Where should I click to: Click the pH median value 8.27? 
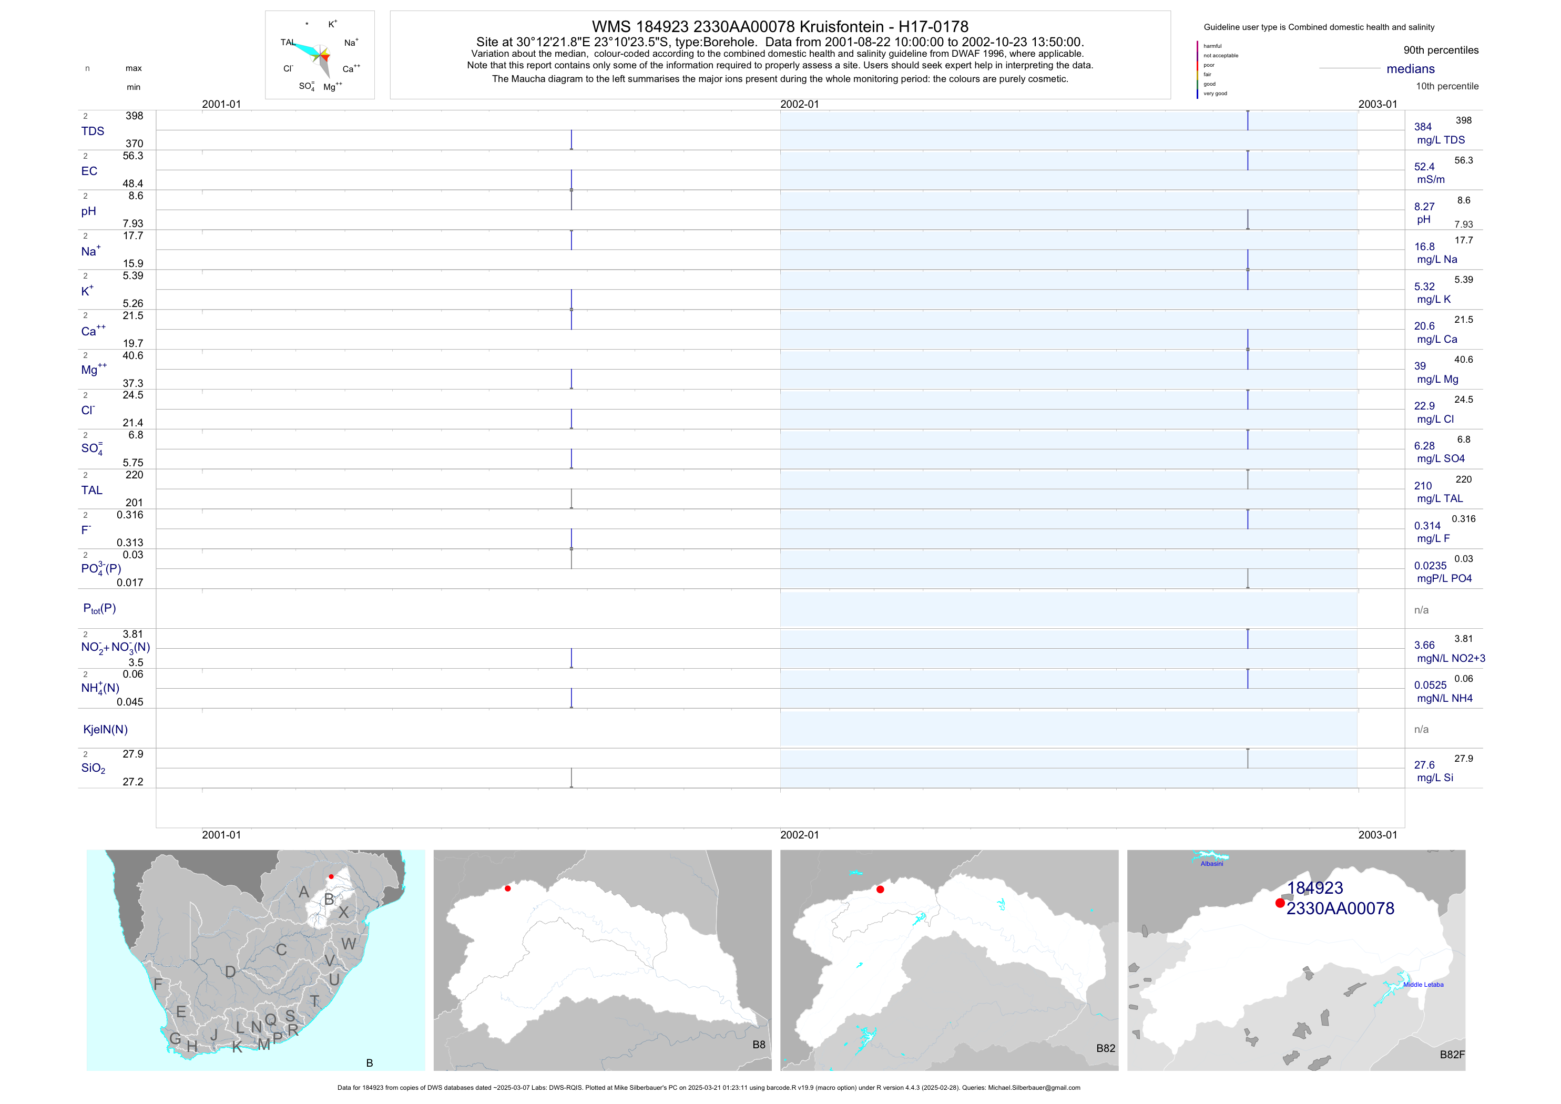(1424, 207)
